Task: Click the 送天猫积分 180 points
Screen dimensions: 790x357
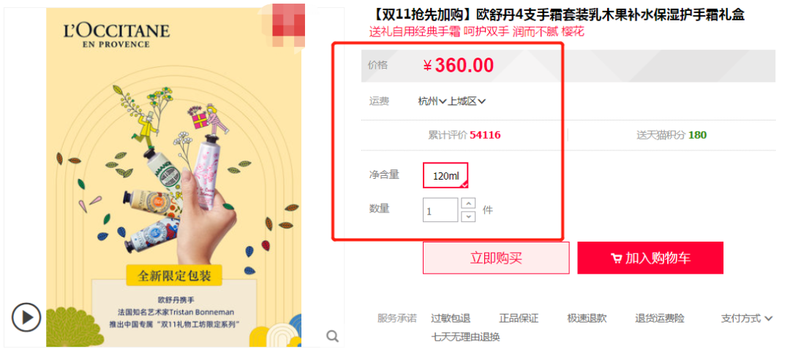Action: tap(671, 135)
